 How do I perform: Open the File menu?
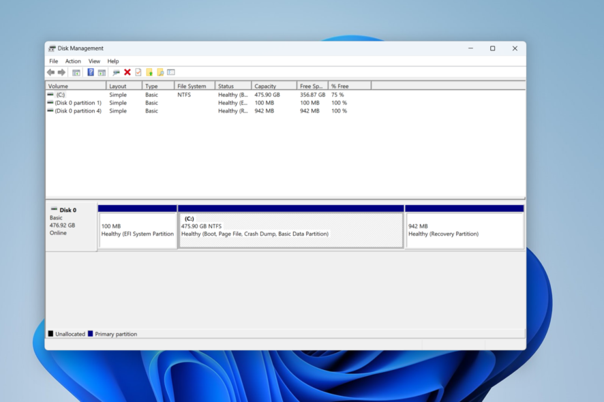click(x=53, y=61)
